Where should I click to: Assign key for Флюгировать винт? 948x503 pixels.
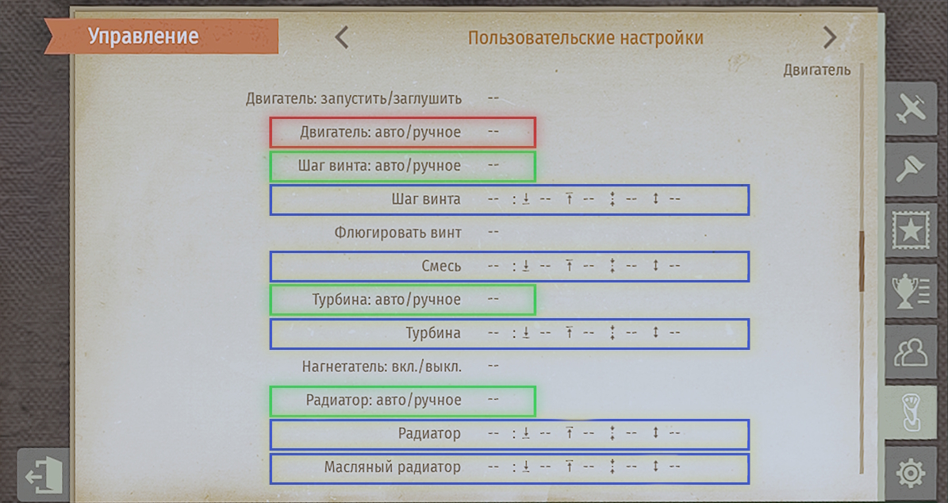493,232
